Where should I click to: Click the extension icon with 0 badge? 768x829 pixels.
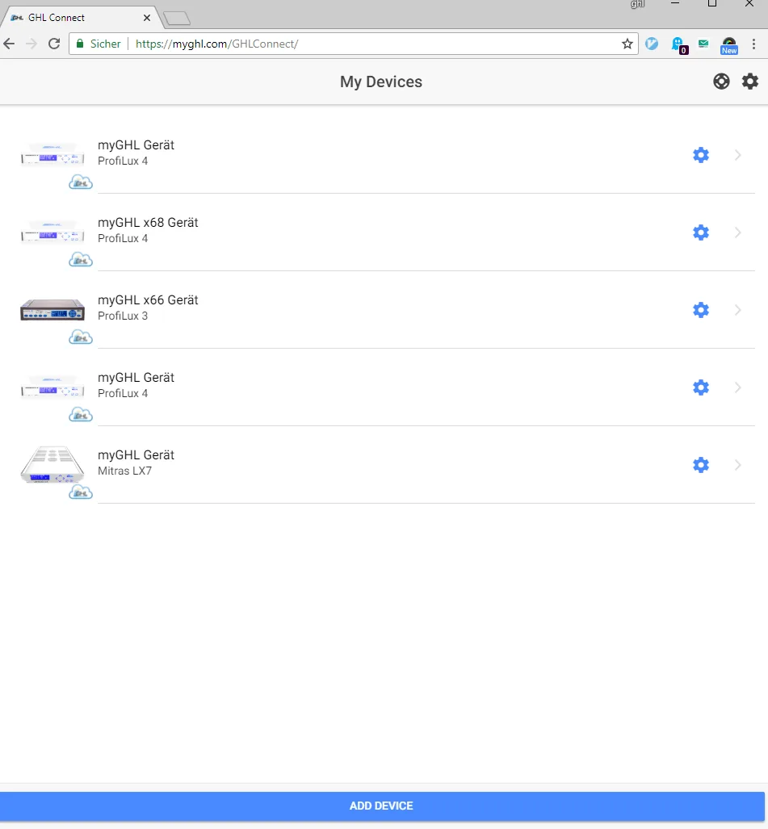(679, 45)
